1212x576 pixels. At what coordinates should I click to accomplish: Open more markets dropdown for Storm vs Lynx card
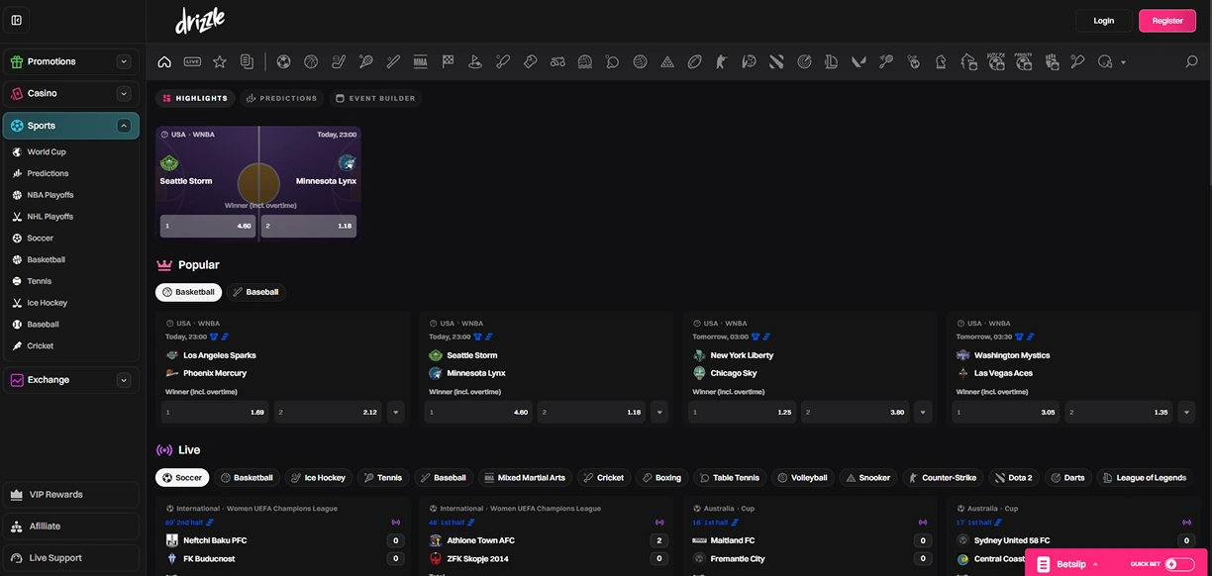(x=659, y=412)
